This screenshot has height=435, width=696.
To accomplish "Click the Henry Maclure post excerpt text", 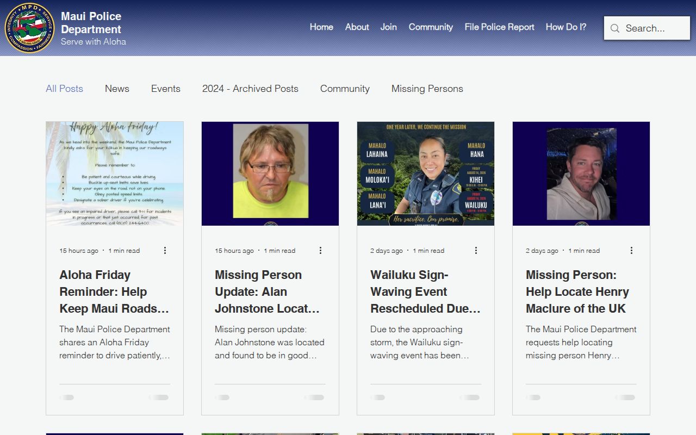I will coord(581,343).
